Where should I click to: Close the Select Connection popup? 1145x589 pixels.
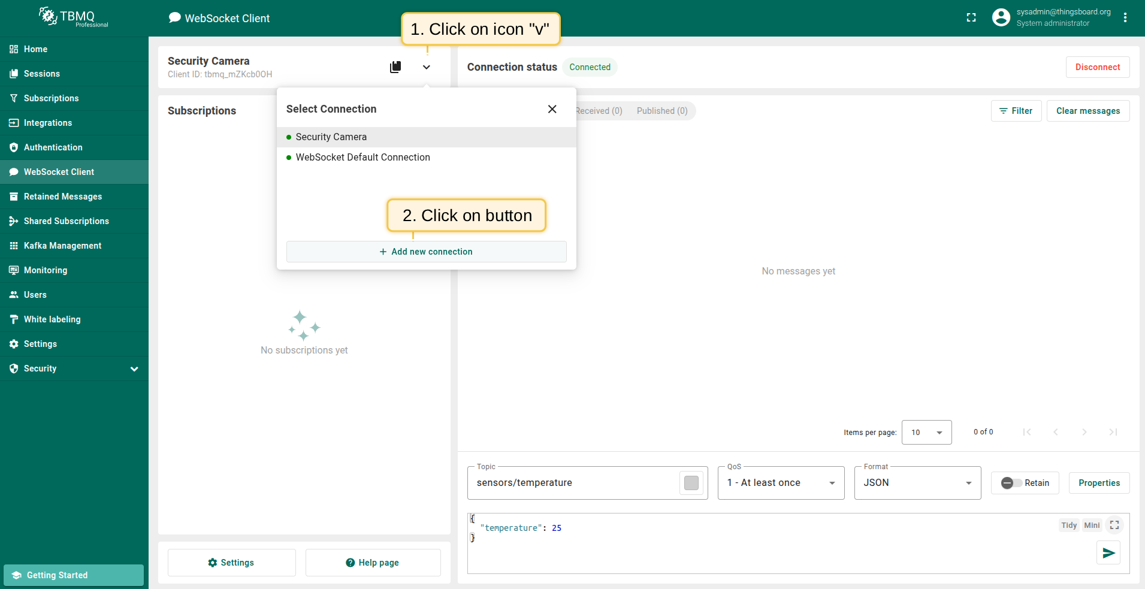coord(552,109)
